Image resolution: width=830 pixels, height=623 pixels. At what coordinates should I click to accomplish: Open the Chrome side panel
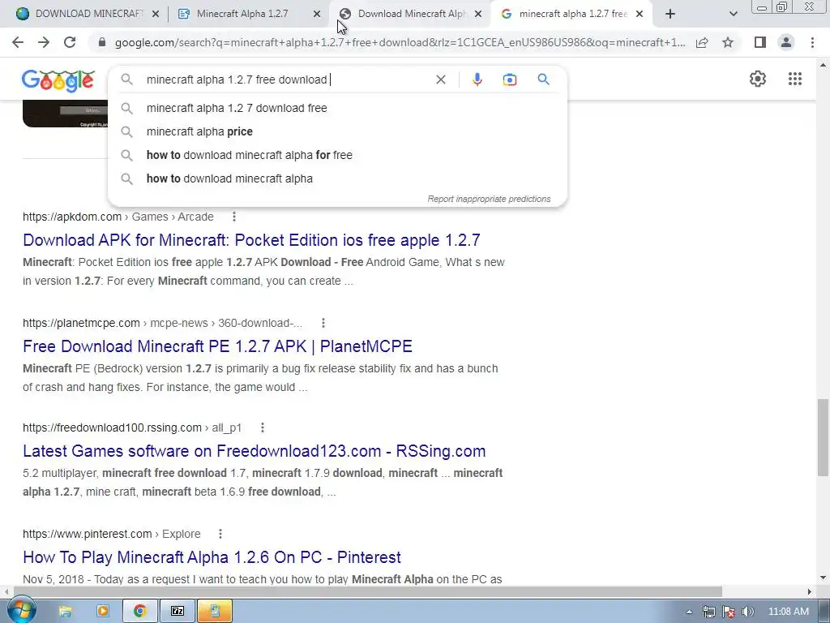click(760, 42)
